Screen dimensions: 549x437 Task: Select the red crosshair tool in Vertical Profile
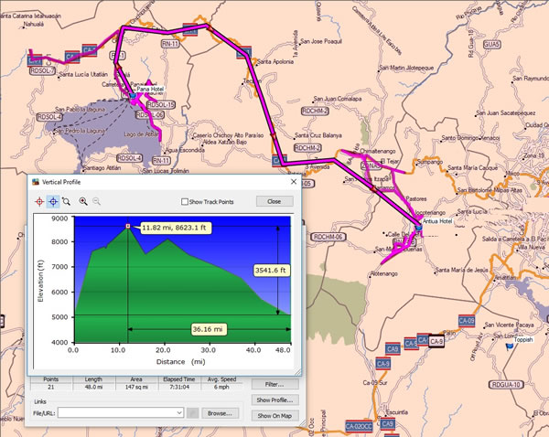[39, 201]
